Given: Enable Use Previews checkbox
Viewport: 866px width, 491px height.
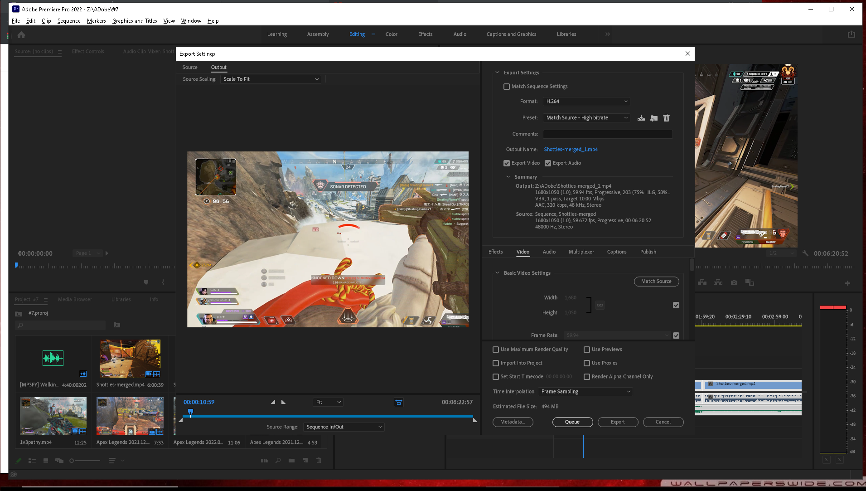Looking at the screenshot, I should (587, 350).
